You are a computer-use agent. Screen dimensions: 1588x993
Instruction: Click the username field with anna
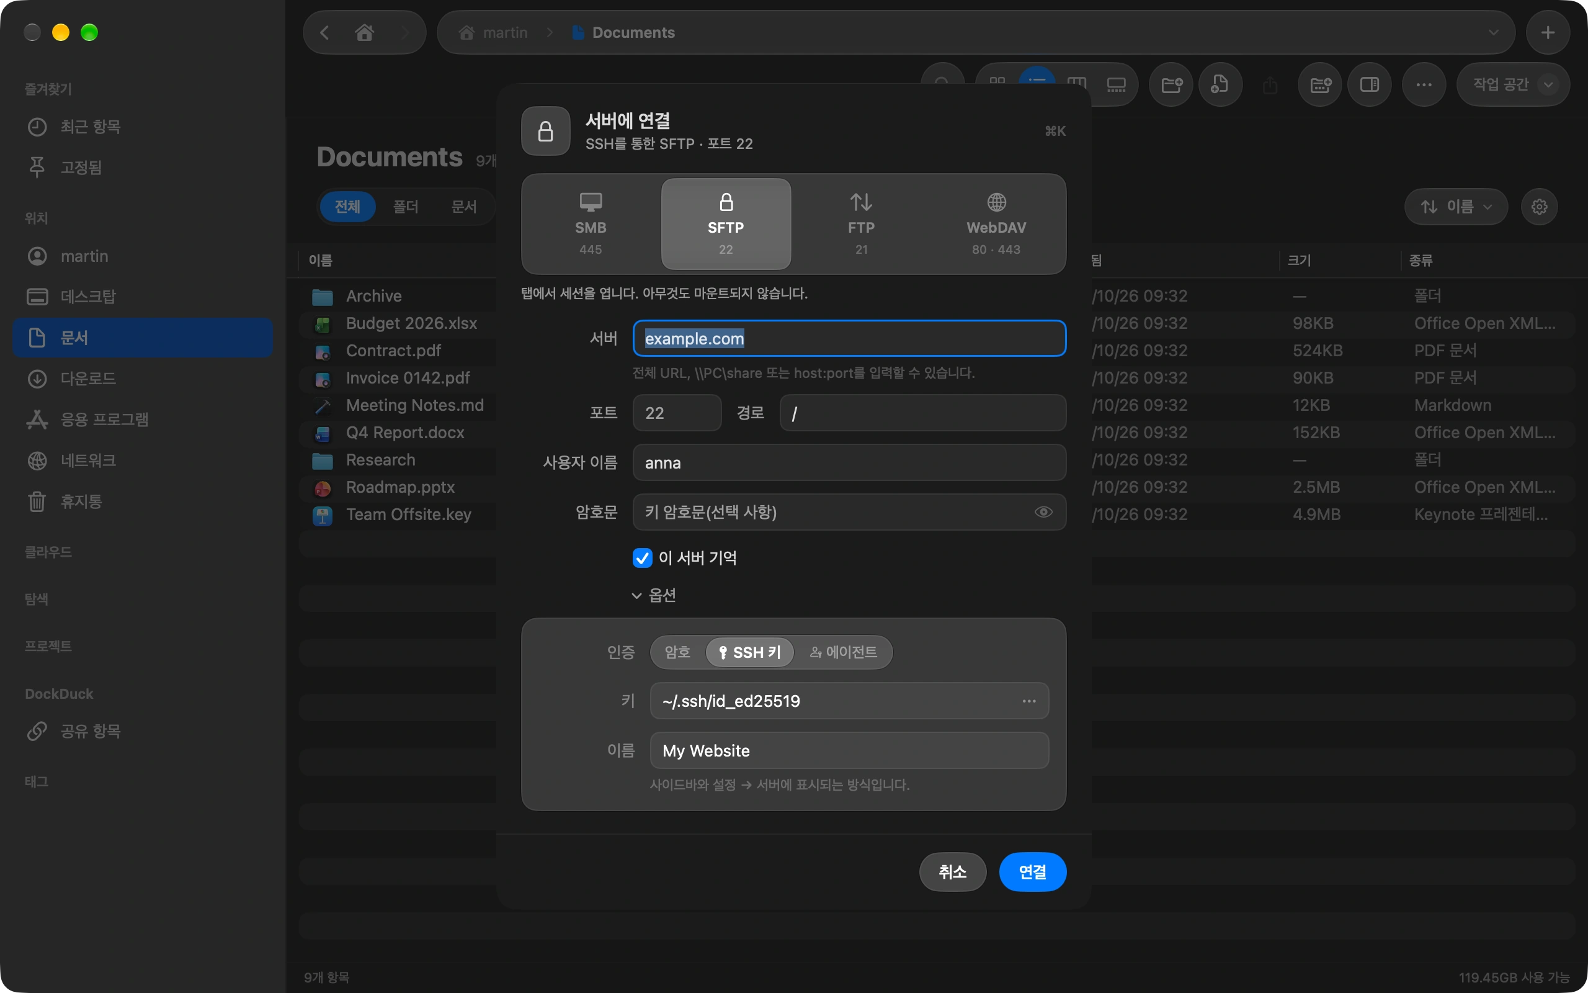[849, 462]
